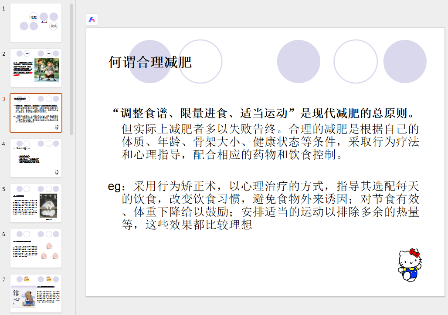Click the rightmost filled circle on the slide

404,61
